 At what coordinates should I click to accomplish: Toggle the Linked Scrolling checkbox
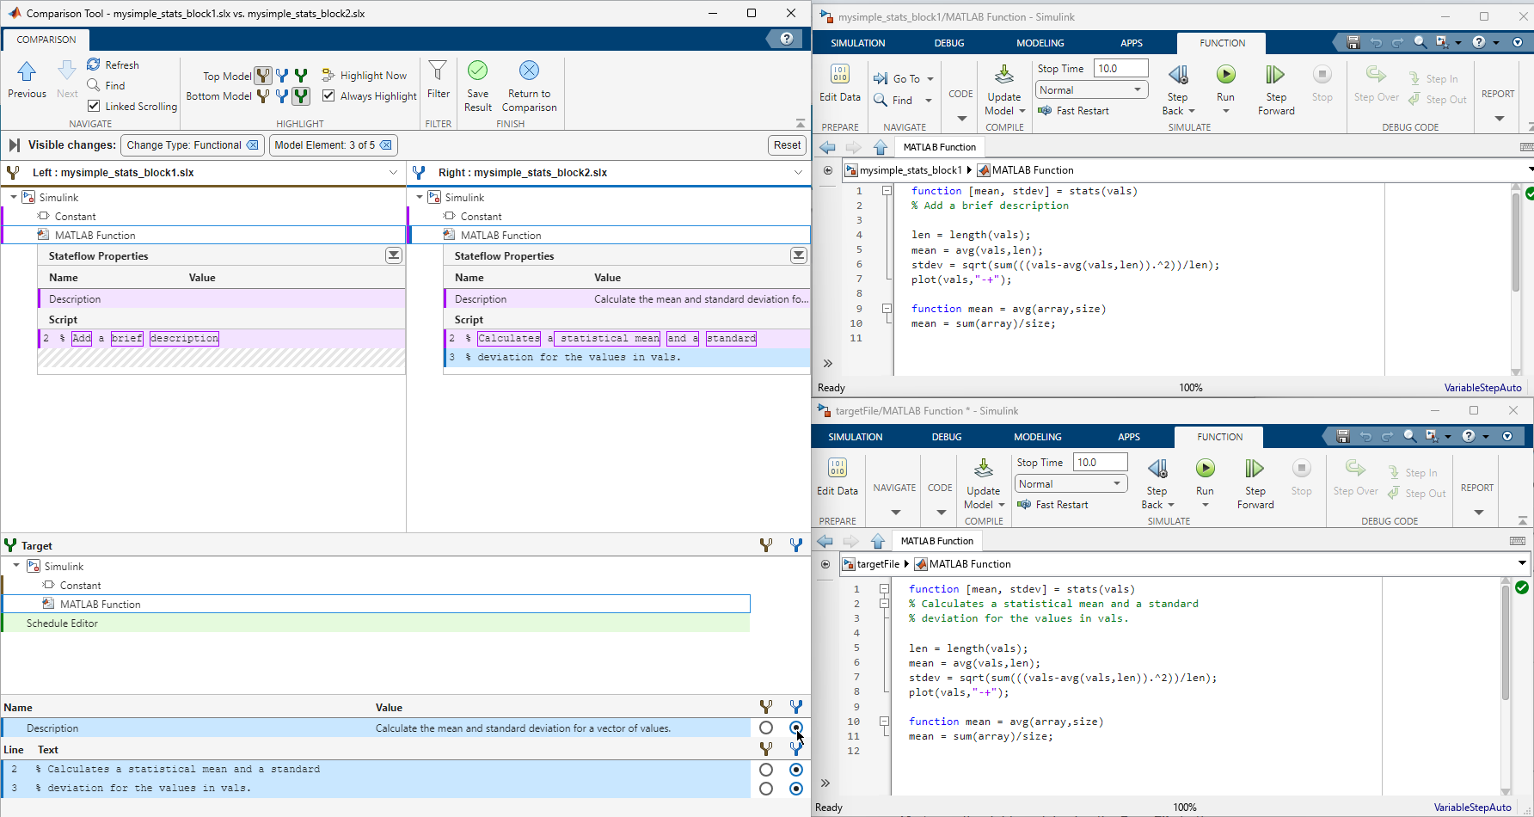point(94,106)
